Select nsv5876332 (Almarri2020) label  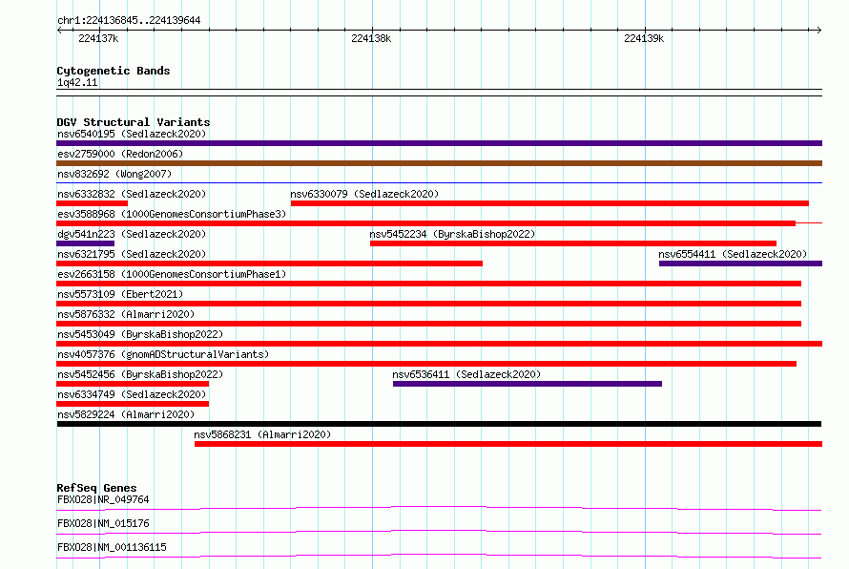126,314
